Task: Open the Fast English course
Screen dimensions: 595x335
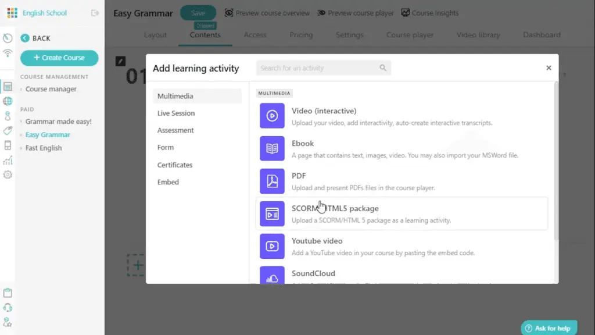Action: click(x=44, y=148)
